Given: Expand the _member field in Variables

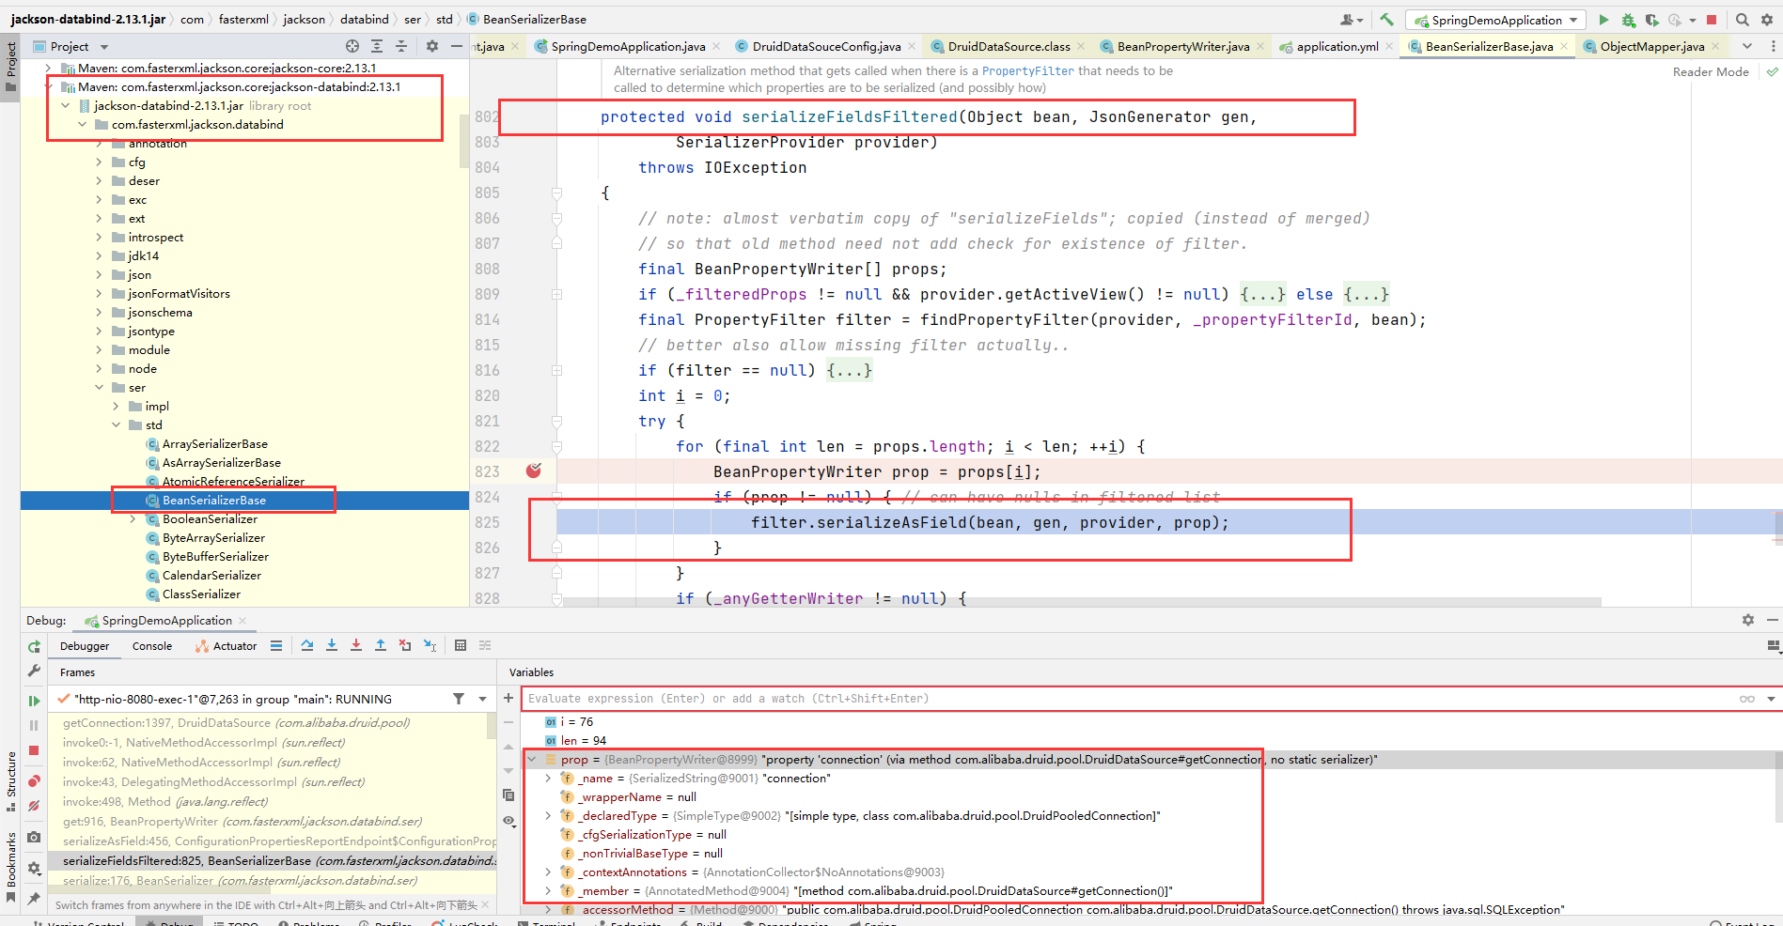Looking at the screenshot, I should (548, 891).
